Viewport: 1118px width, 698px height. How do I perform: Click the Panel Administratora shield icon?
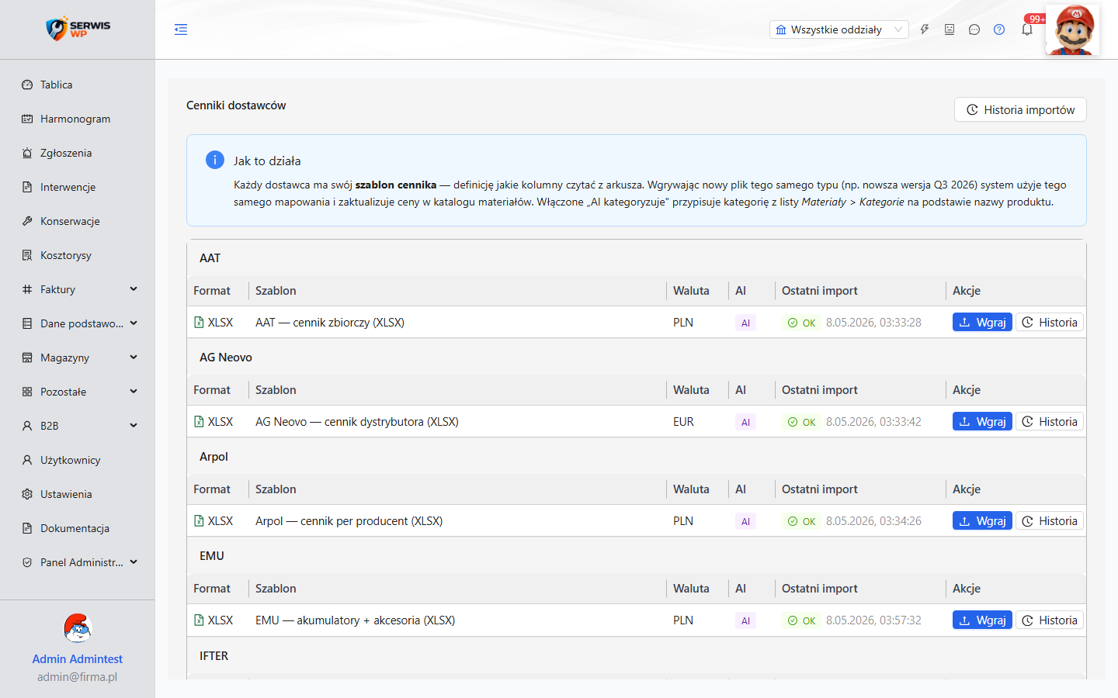27,562
